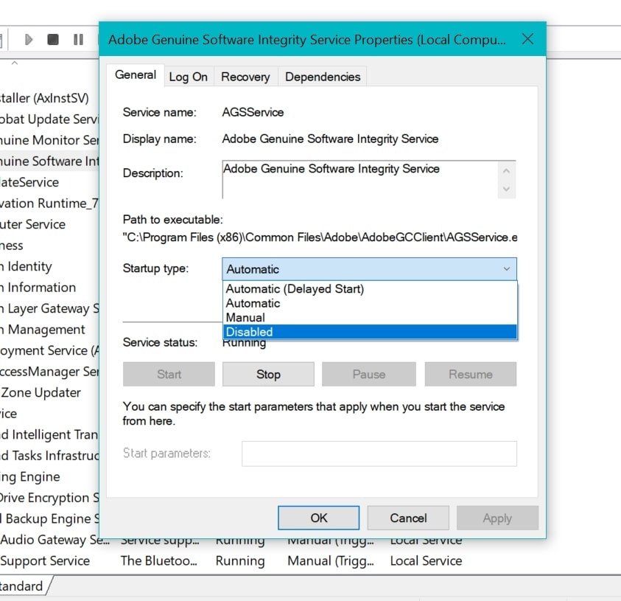Open the Log On tab
This screenshot has height=601, width=621.
[x=188, y=77]
